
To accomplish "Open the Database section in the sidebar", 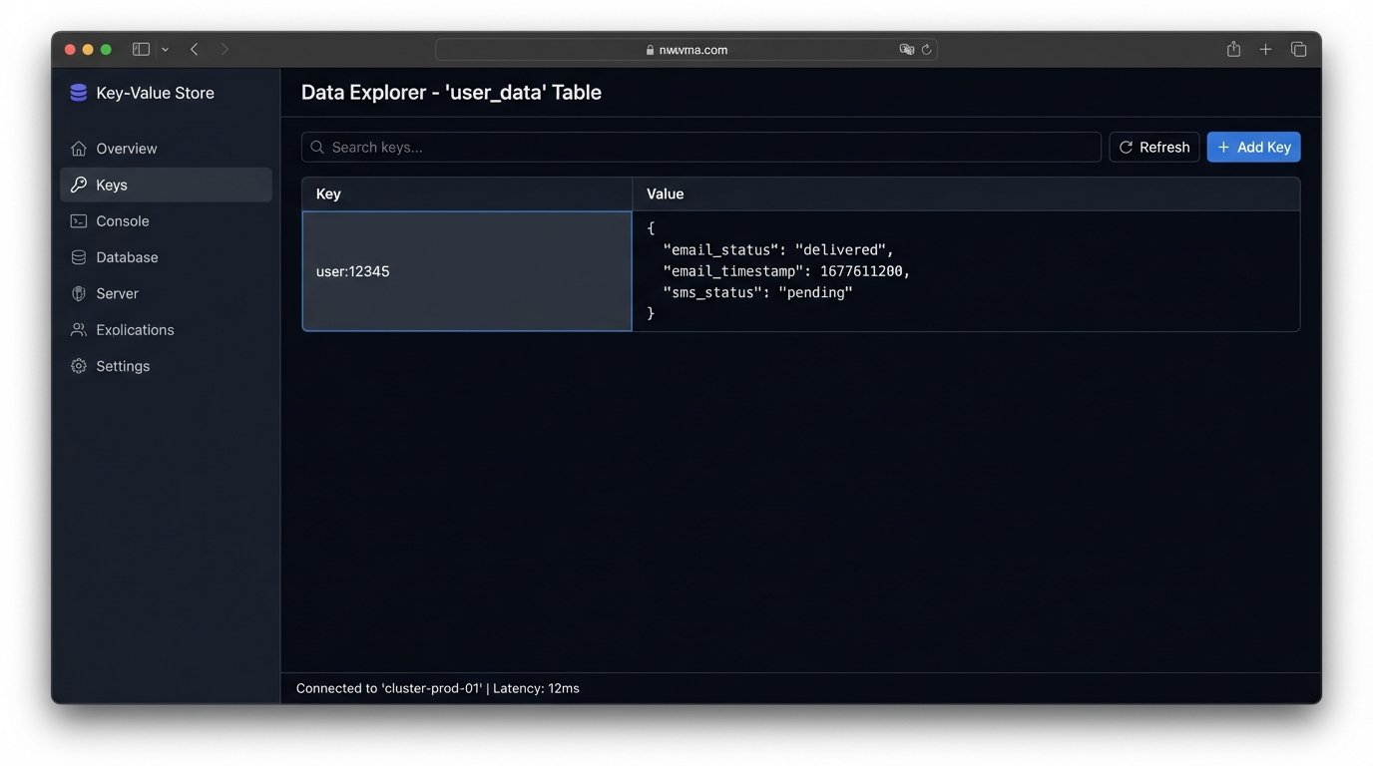I will 127,256.
